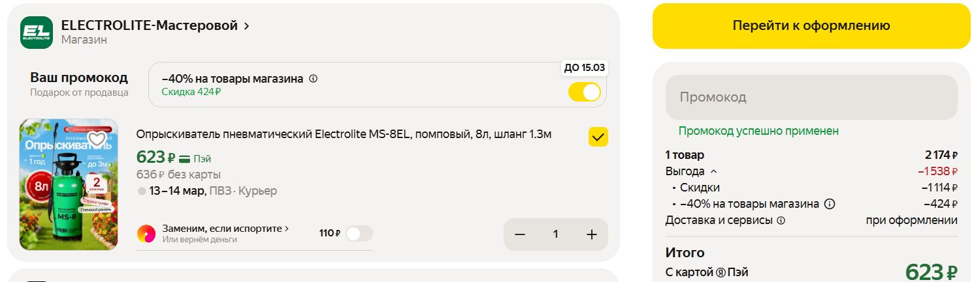
Task: Open the Electrolite MS-8EL sprayer product page
Action: (x=344, y=135)
